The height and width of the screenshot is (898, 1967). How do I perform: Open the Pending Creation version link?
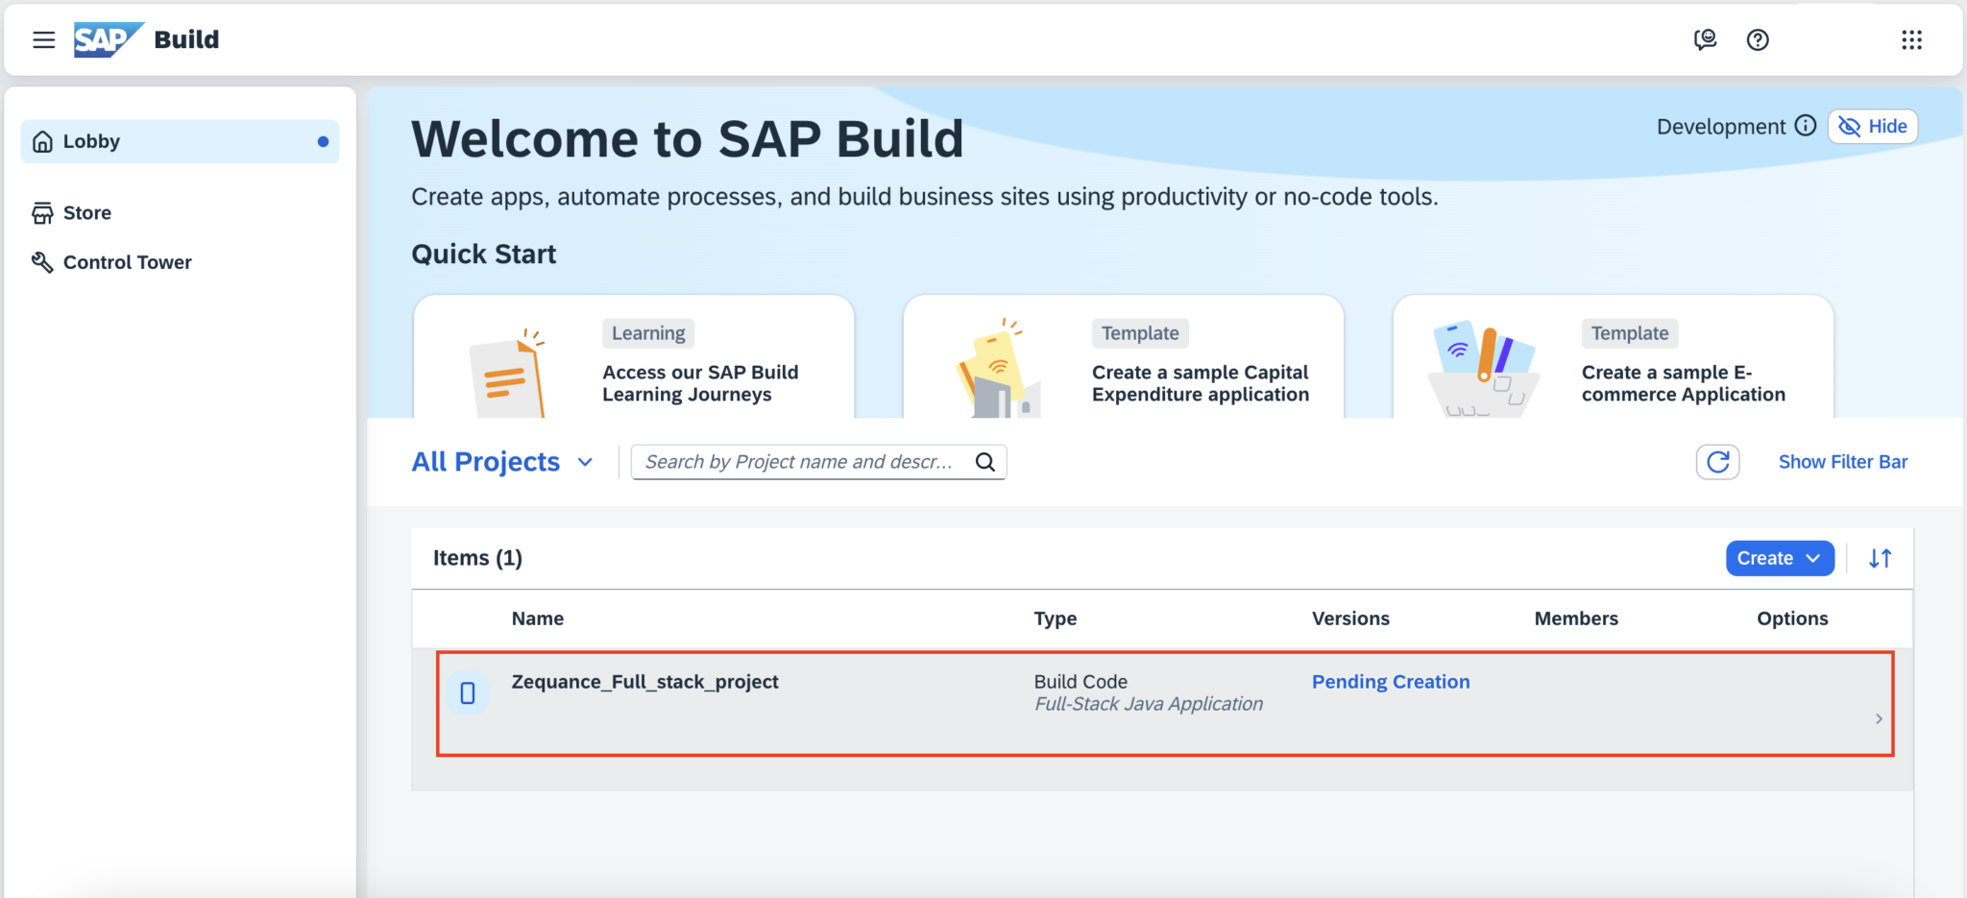[x=1390, y=681]
